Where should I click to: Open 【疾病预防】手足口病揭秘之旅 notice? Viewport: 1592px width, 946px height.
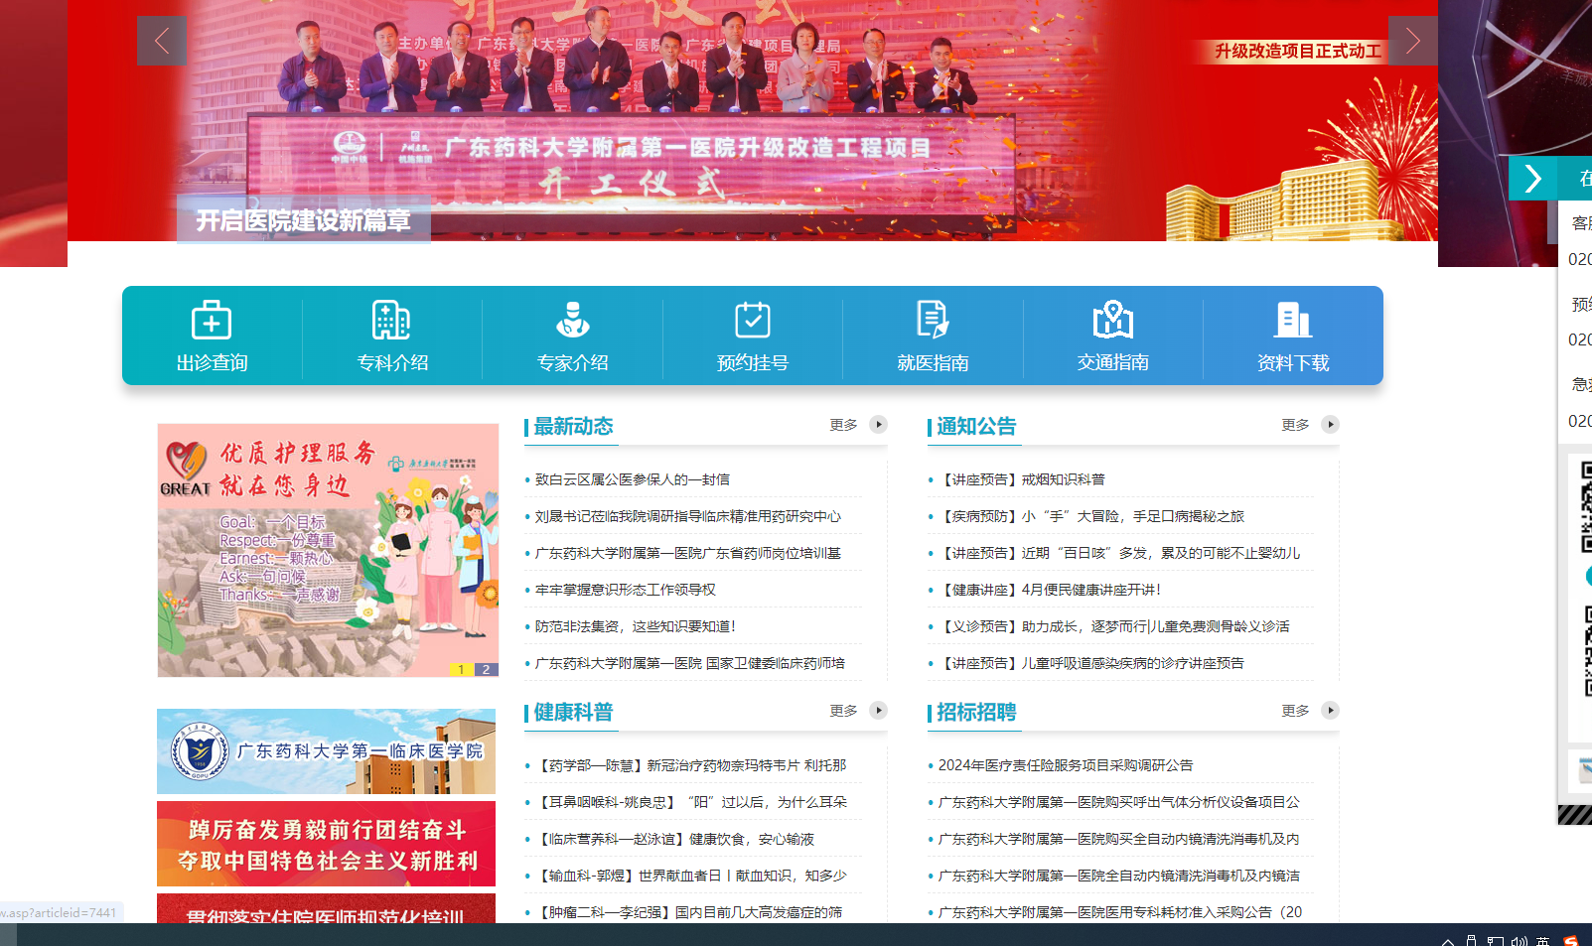(x=1091, y=516)
